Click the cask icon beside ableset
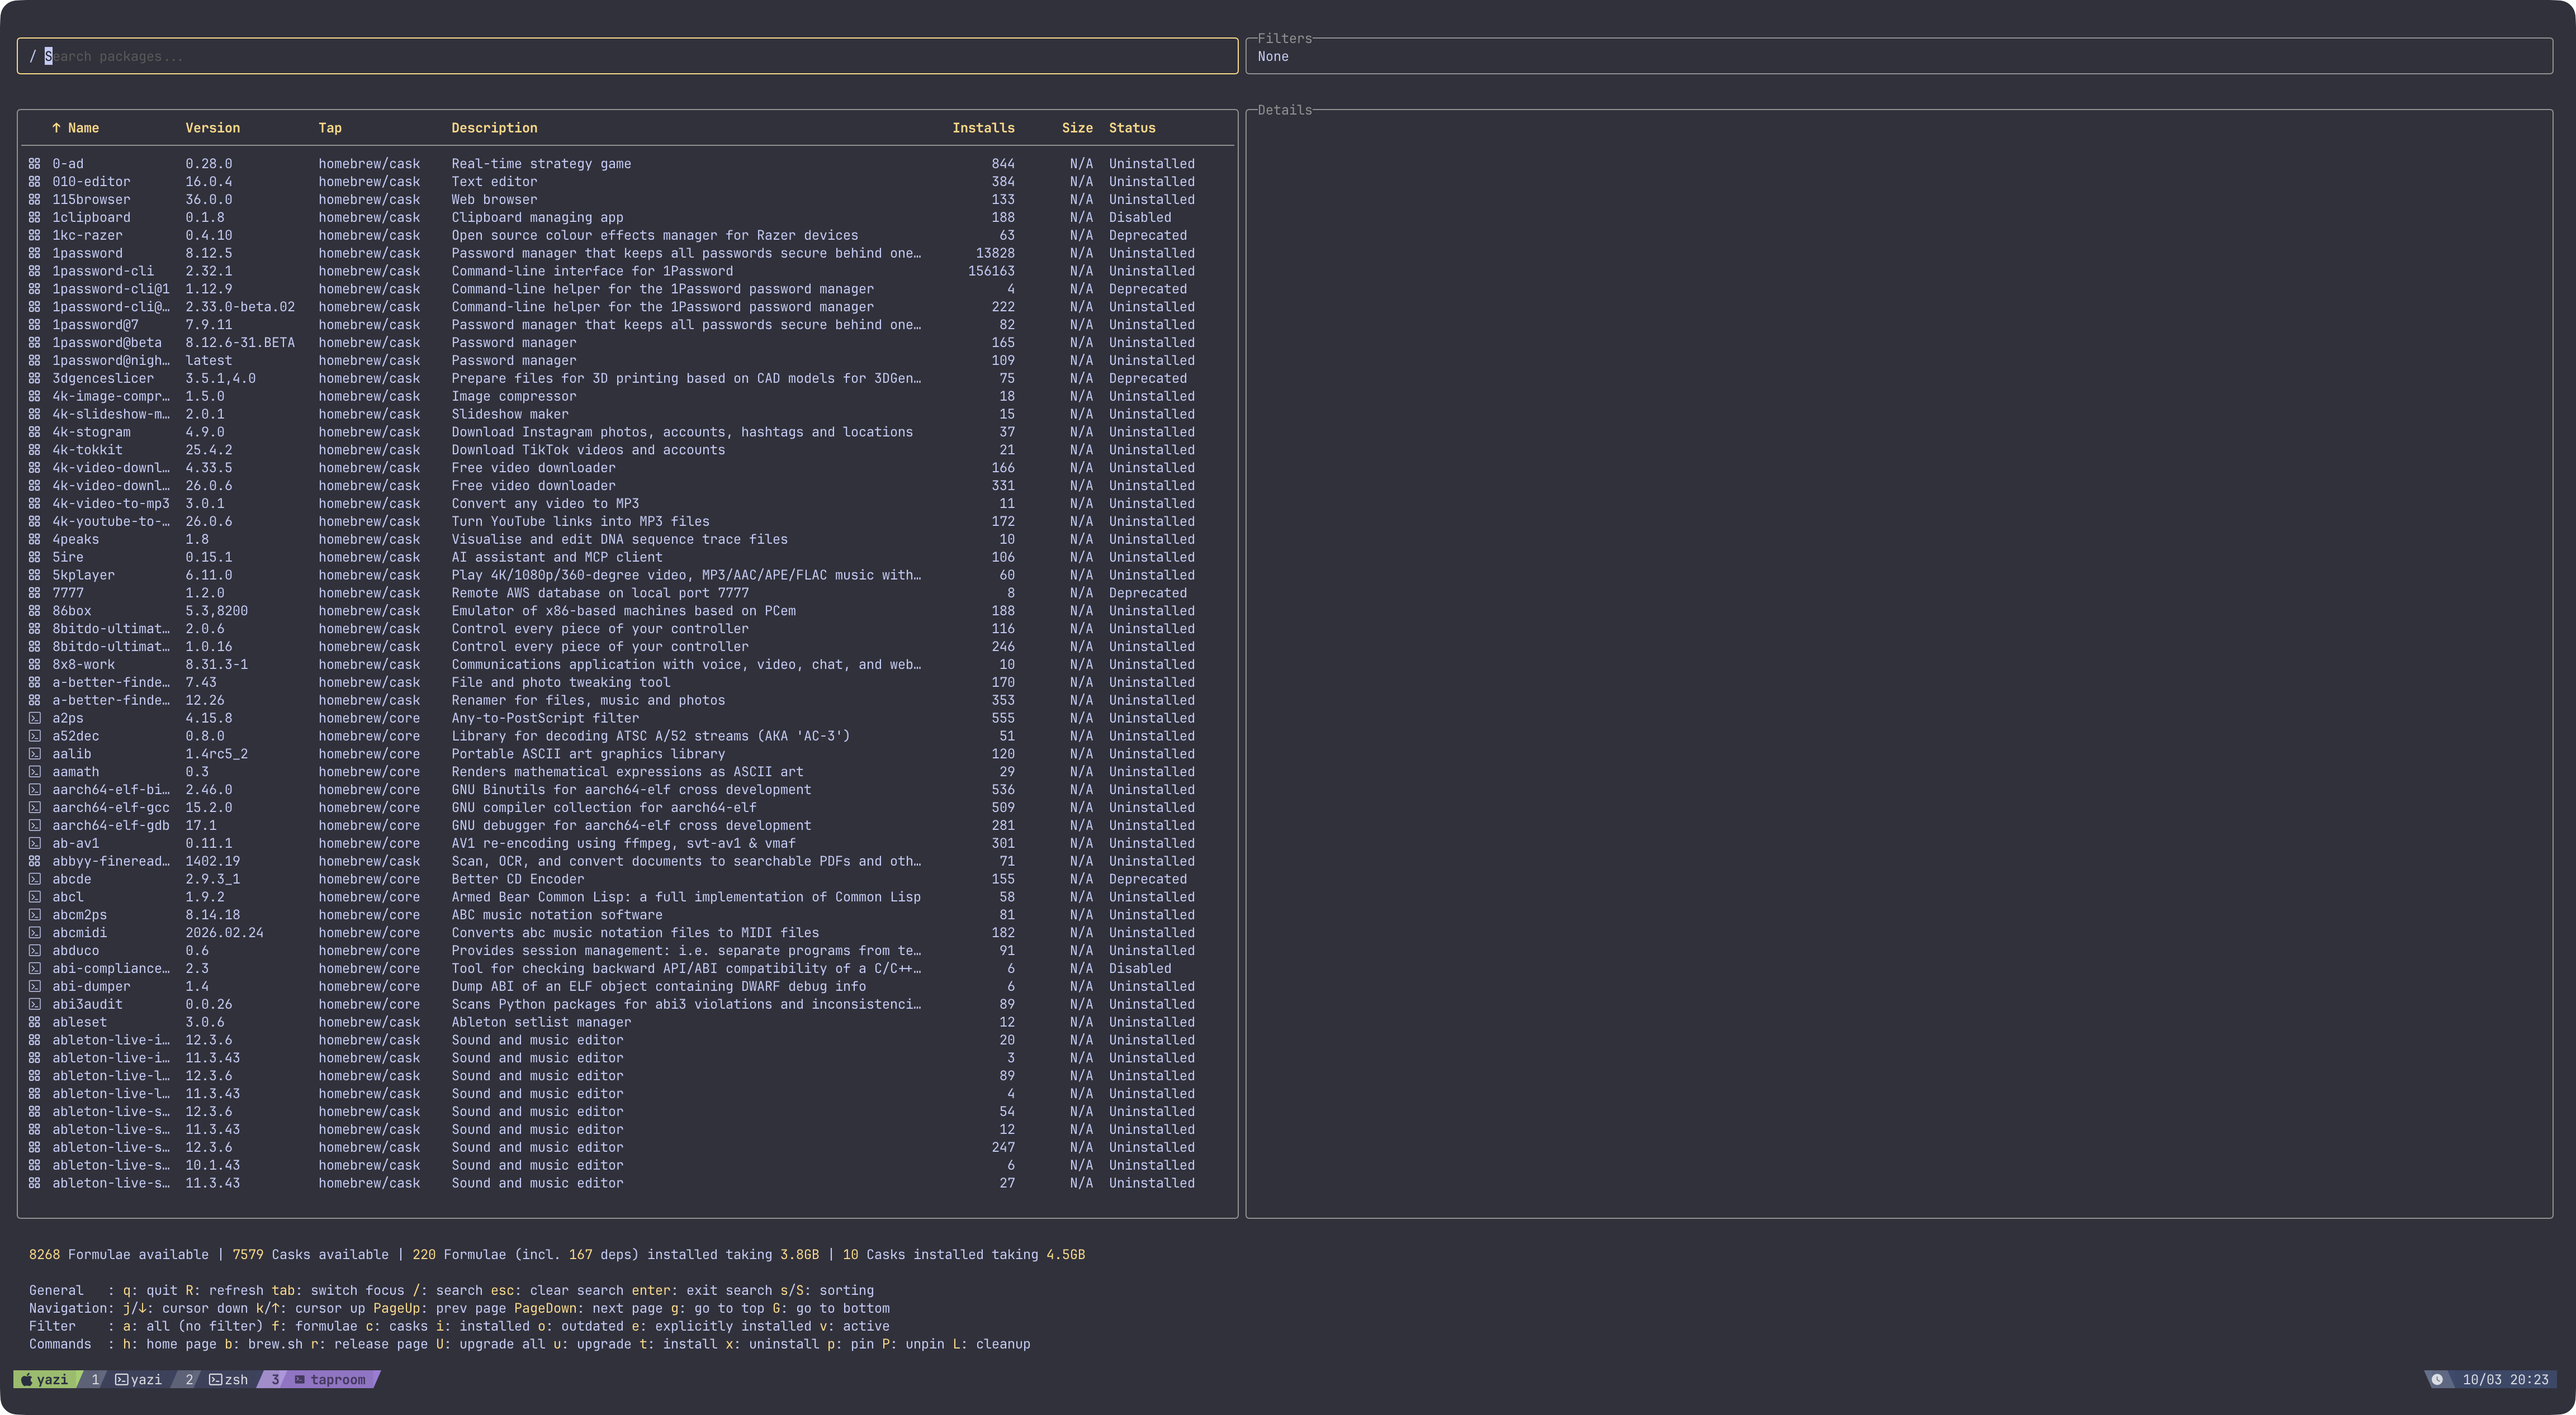2576x1415 pixels. click(x=34, y=1022)
